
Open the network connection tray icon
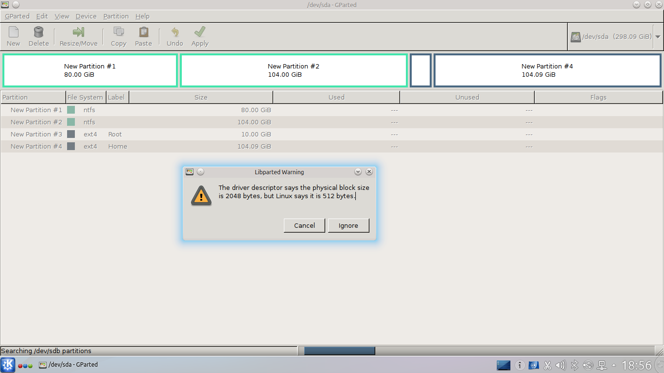click(602, 365)
